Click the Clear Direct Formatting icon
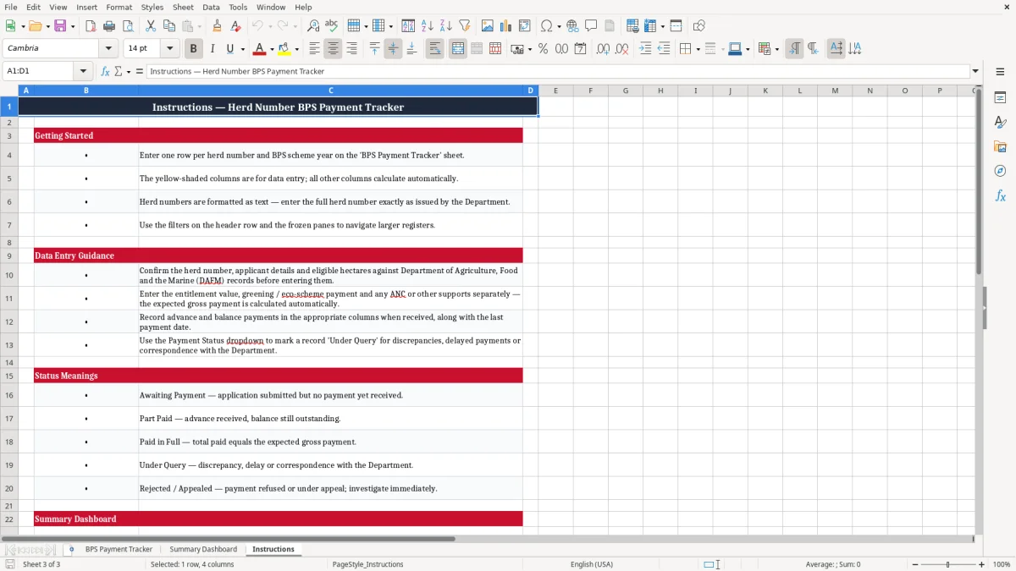Screen dimensions: 1016x571 [235, 26]
